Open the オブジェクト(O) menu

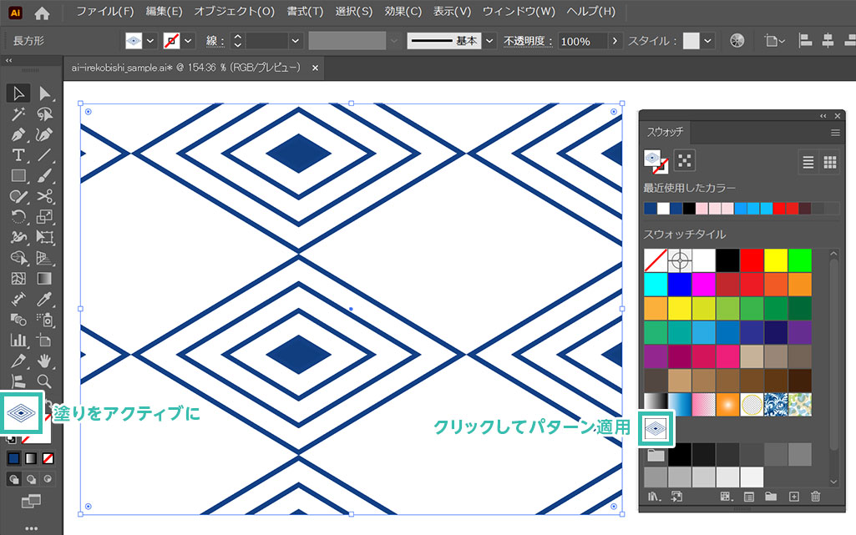[x=234, y=12]
